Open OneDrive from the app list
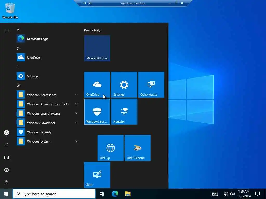The image size is (266, 199). click(x=48, y=57)
